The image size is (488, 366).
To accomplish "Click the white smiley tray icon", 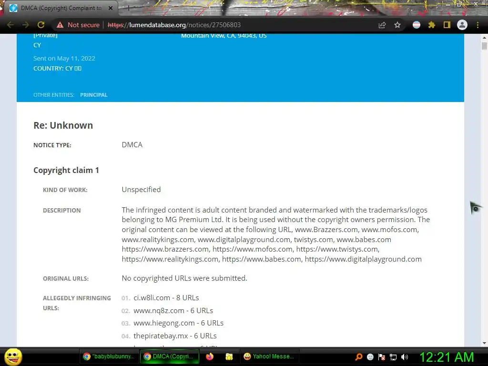I will coord(370,357).
